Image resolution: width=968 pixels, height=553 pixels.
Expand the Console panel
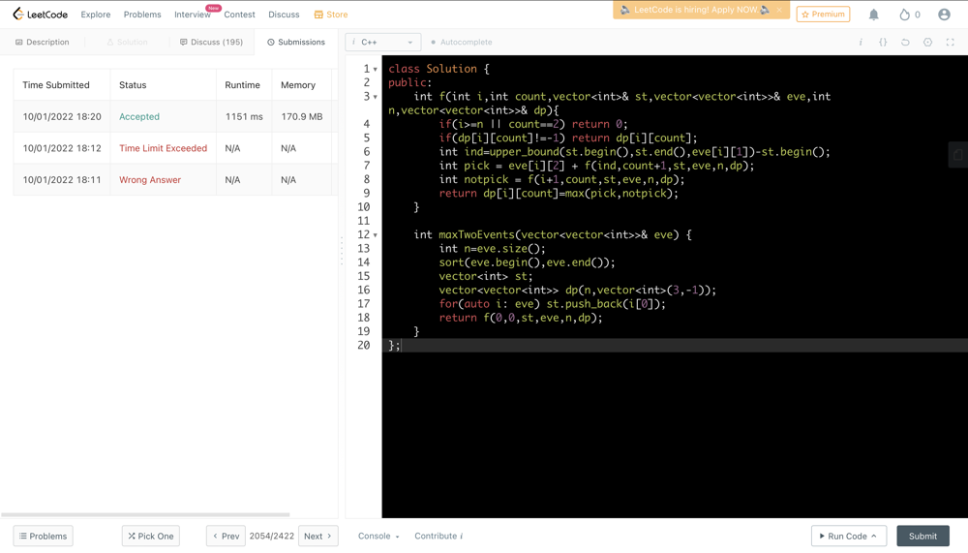378,536
